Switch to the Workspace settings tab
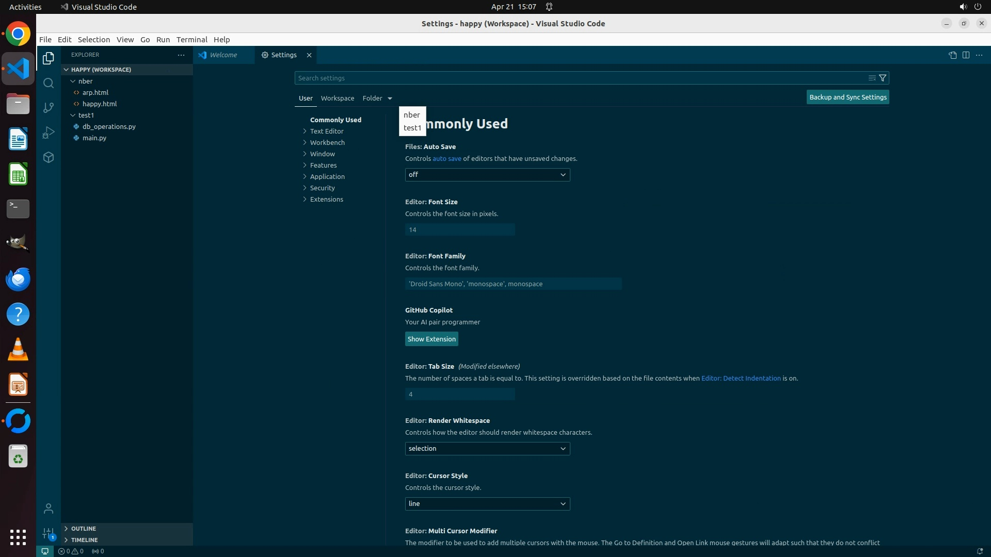Image resolution: width=991 pixels, height=557 pixels. pos(337,98)
